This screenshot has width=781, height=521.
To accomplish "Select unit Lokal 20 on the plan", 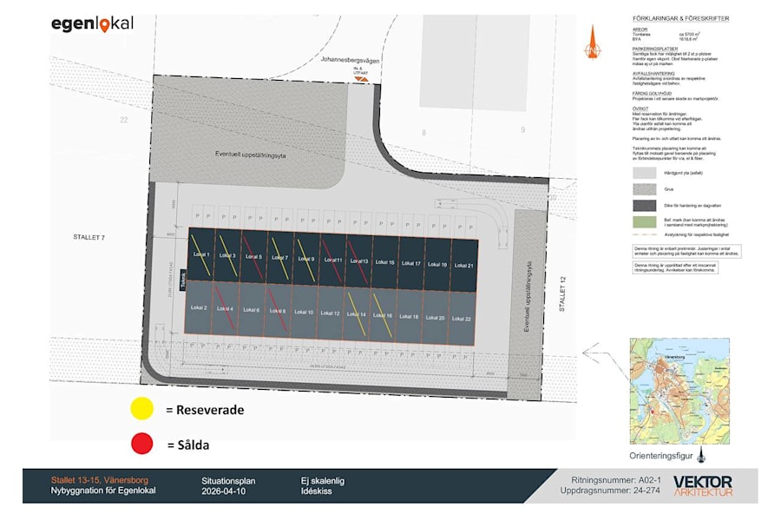I will coord(435,318).
